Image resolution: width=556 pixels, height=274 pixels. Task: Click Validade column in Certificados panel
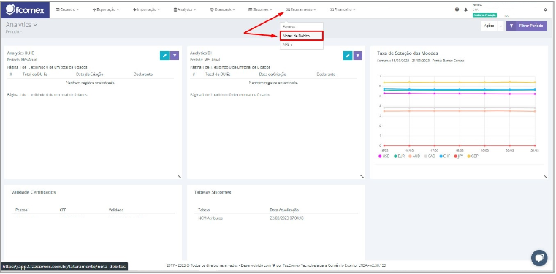pos(115,210)
